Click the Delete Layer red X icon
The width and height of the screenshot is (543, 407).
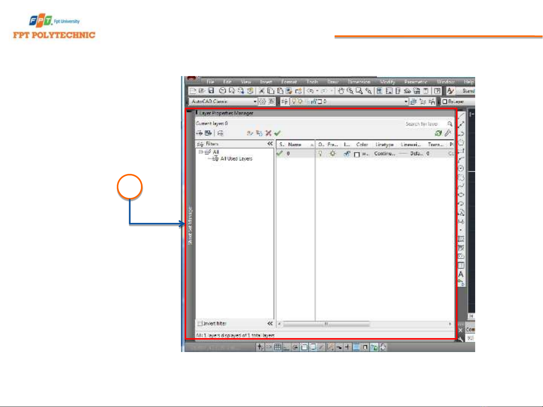268,133
